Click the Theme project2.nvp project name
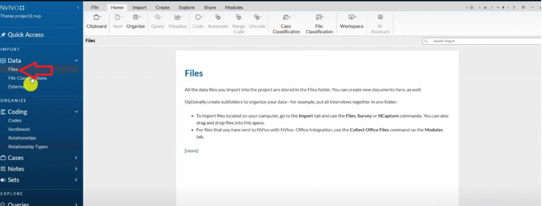The height and width of the screenshot is (206, 542). (x=21, y=16)
